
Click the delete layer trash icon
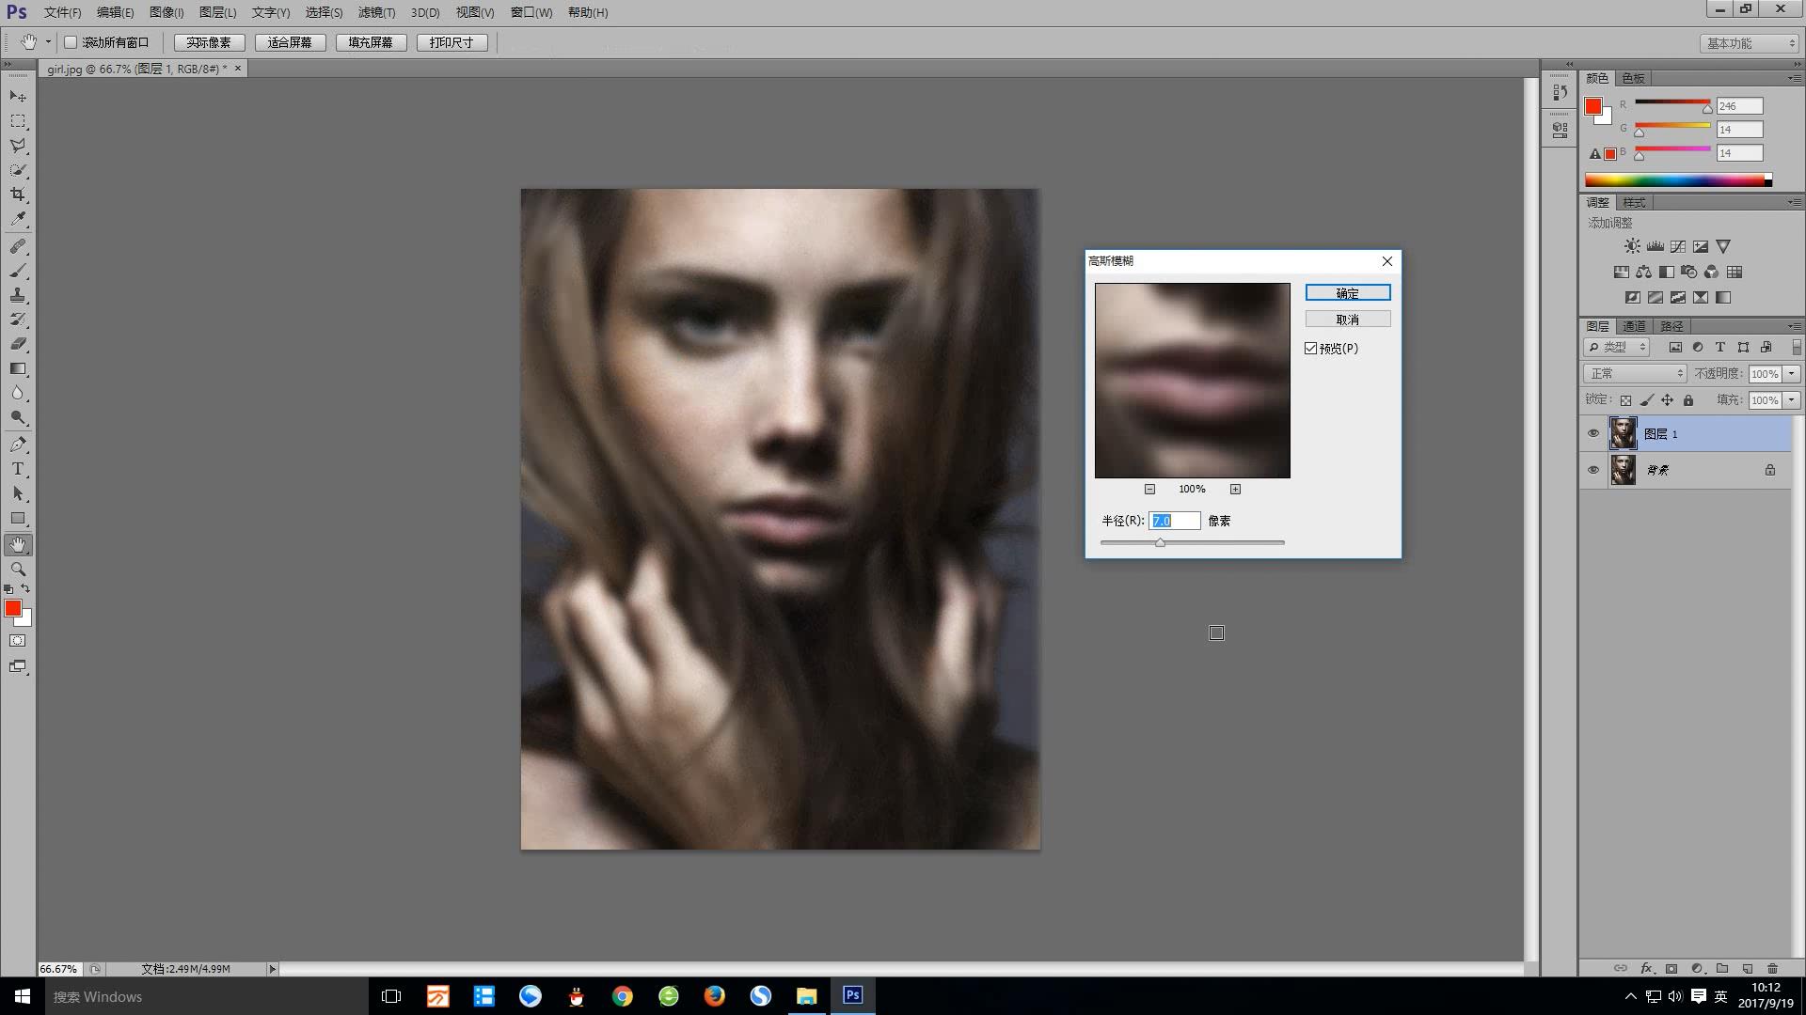(1772, 968)
